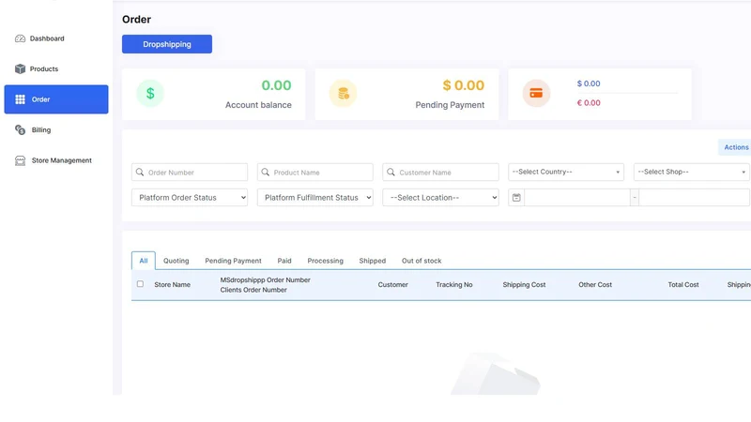Click the Dropshipping button

click(167, 44)
